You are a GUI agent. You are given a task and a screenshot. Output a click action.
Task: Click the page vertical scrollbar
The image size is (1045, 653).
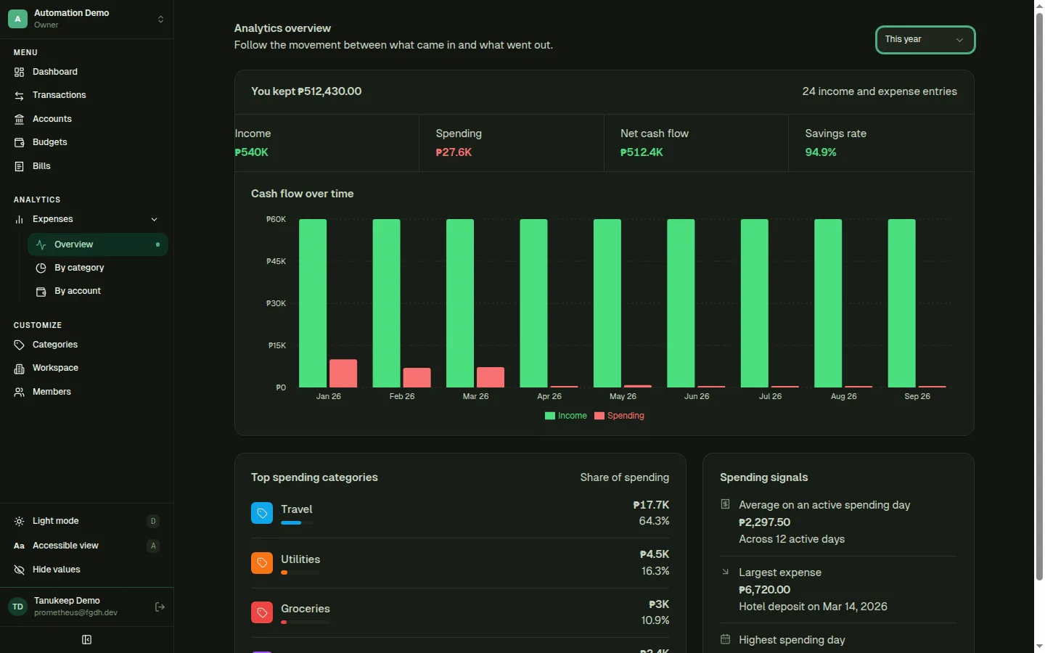click(x=1039, y=297)
